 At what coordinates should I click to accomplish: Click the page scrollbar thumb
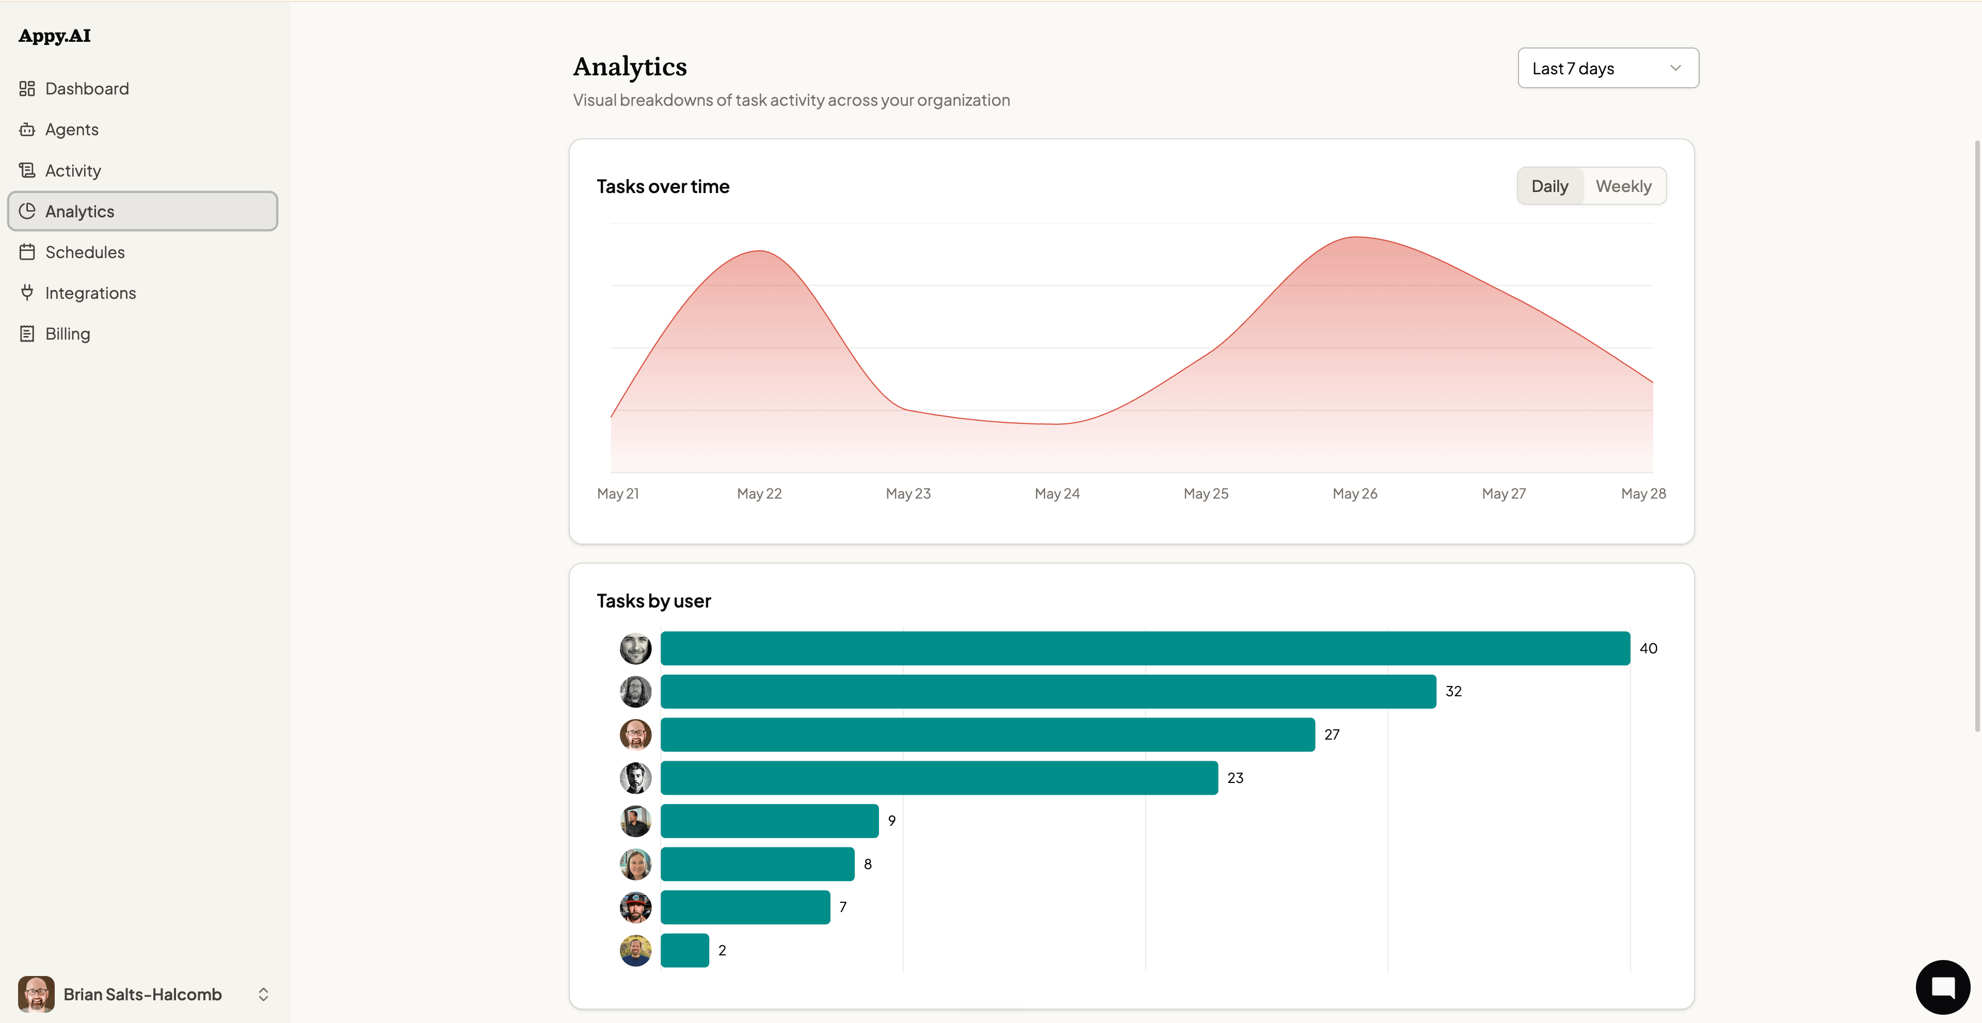(1977, 435)
